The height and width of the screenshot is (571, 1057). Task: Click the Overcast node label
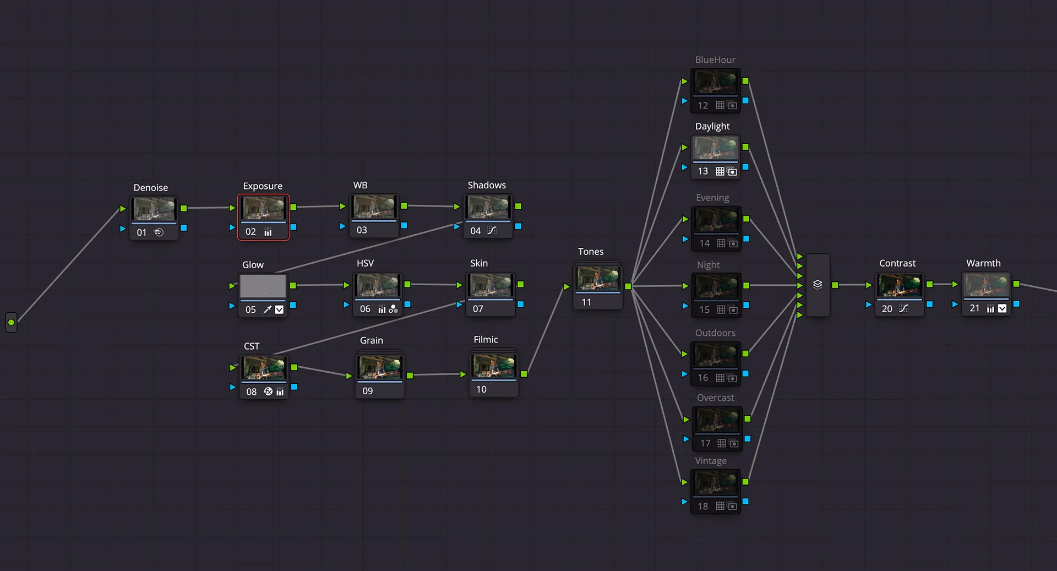715,398
